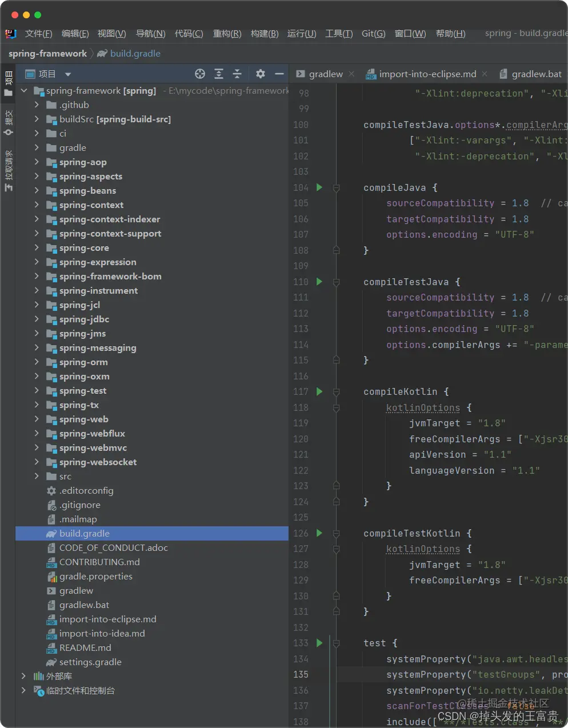Fold compileKotlin block at line 117

click(337, 391)
